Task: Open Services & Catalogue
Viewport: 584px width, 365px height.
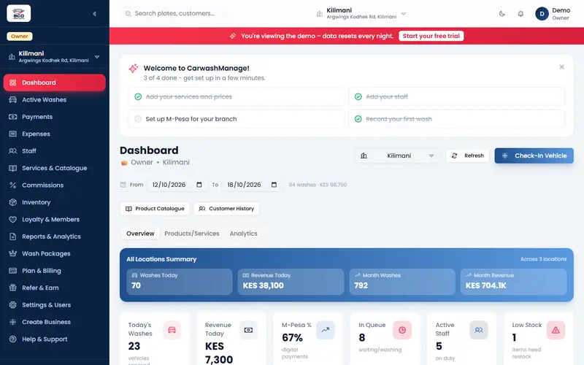Action: point(54,169)
